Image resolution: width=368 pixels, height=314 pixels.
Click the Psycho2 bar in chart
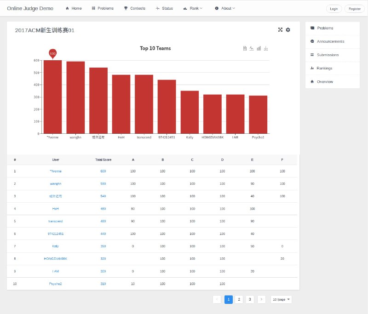(x=258, y=114)
